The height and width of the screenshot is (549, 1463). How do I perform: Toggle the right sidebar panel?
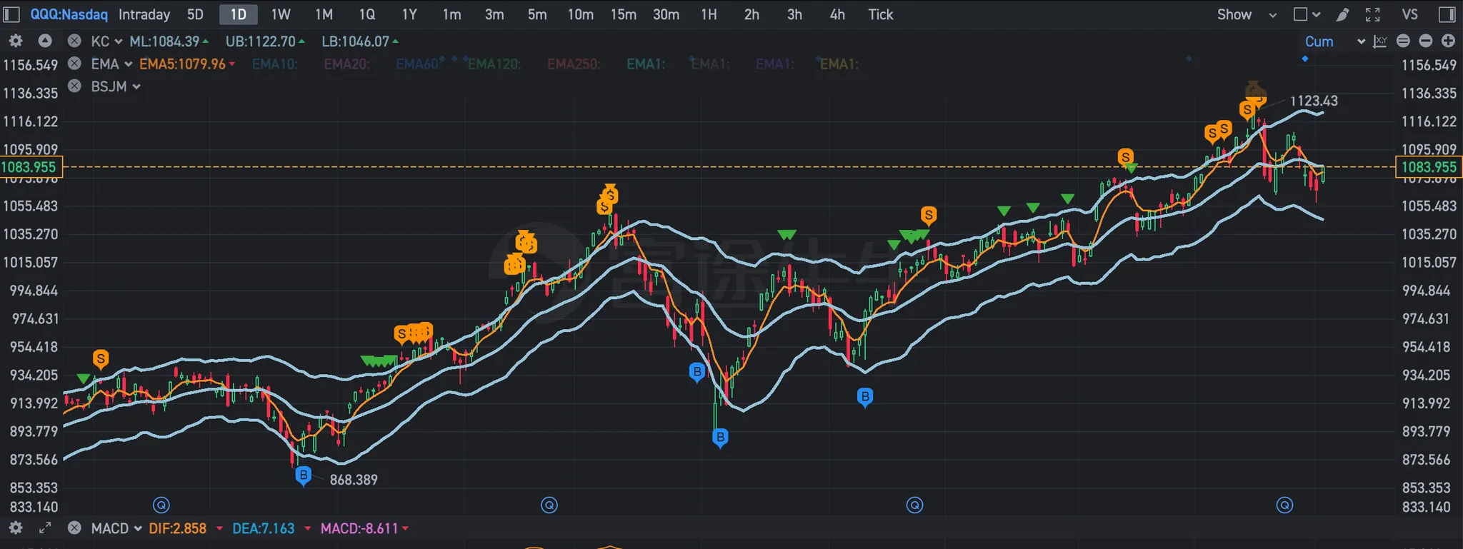(x=1447, y=15)
